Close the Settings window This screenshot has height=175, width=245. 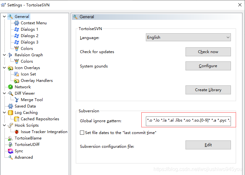click(x=240, y=5)
